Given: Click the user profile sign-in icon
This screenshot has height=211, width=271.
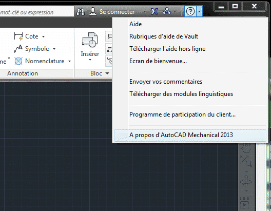Looking at the screenshot, I should point(93,11).
